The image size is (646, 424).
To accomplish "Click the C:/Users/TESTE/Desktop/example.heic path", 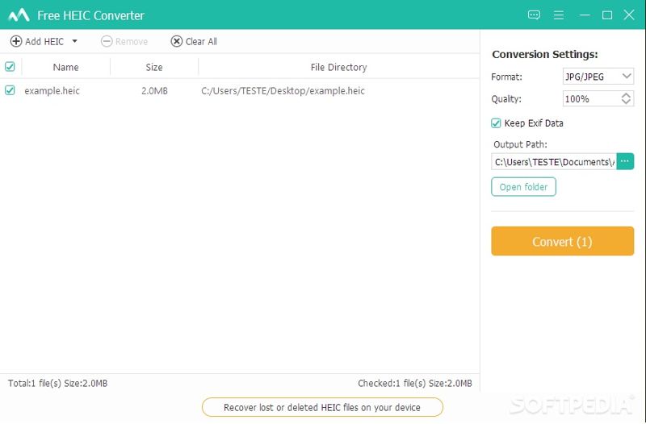I will (283, 91).
